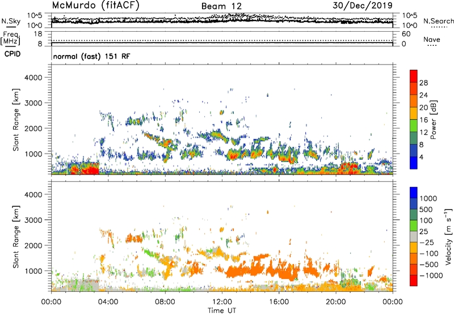This screenshot has height=314, width=454.
Task: Click the 'Power [dB]' colorbar label
Action: 433,120
